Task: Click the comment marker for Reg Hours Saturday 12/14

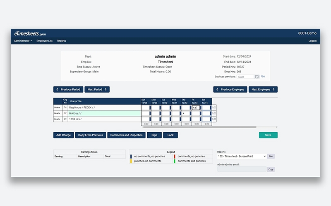Action: pyautogui.click(x=211, y=108)
